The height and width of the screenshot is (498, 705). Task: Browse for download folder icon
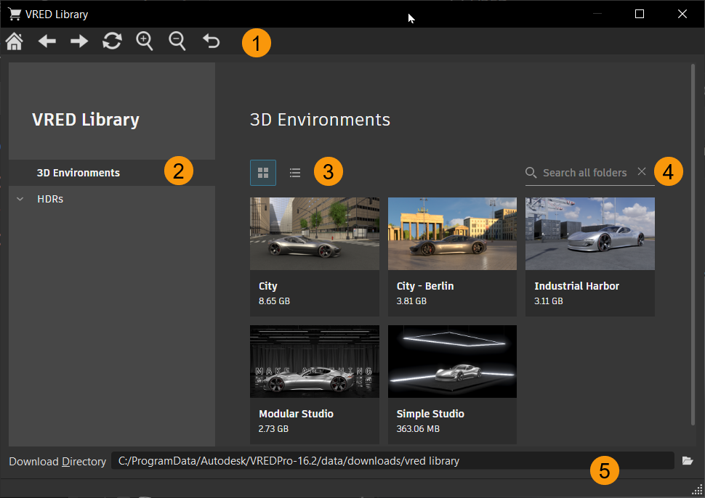(688, 461)
